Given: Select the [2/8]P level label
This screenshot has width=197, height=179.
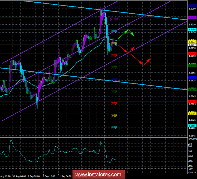Looking at the screenshot, I should [114, 104].
